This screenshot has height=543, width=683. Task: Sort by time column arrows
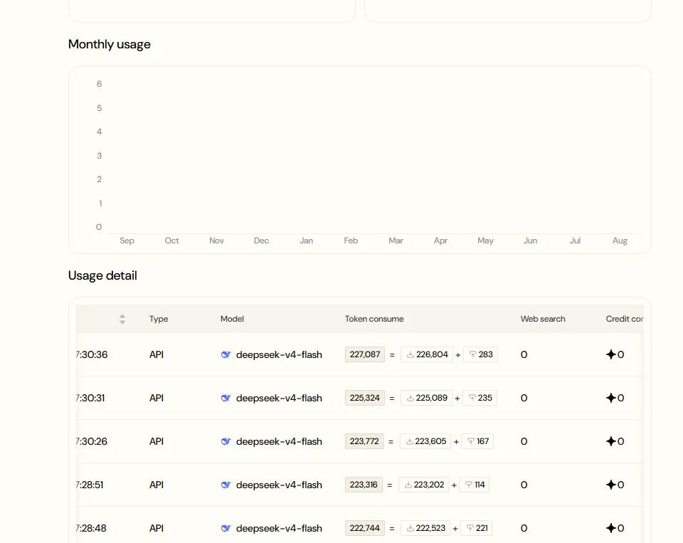pos(122,319)
